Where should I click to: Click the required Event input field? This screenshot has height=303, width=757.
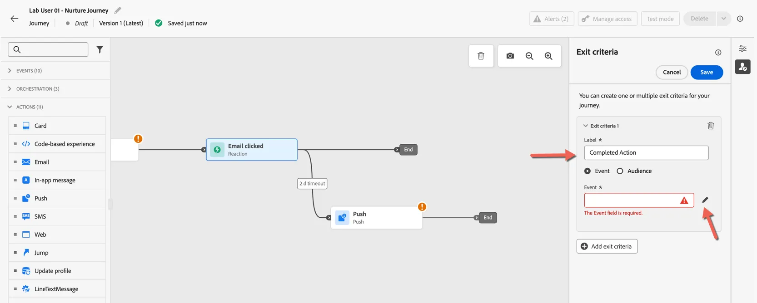(639, 200)
